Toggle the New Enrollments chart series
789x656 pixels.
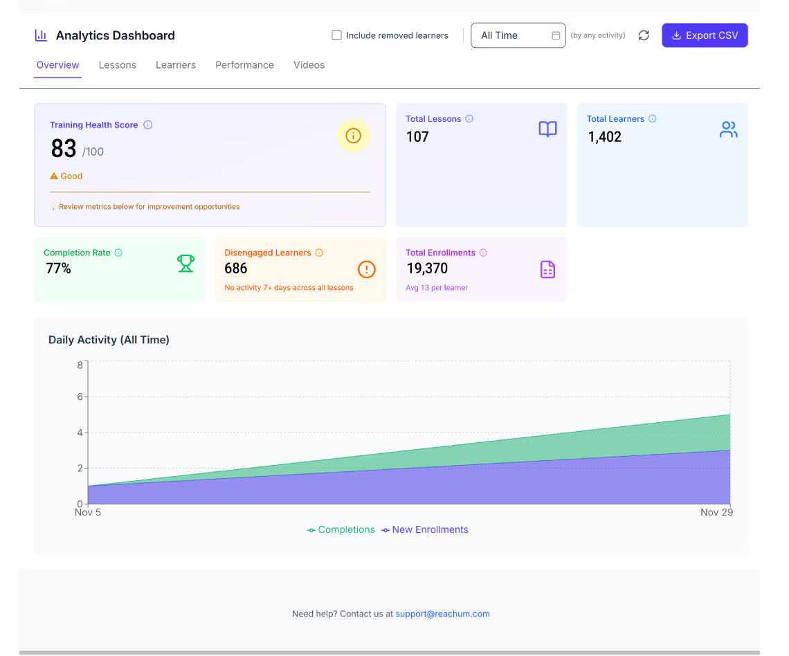[424, 529]
